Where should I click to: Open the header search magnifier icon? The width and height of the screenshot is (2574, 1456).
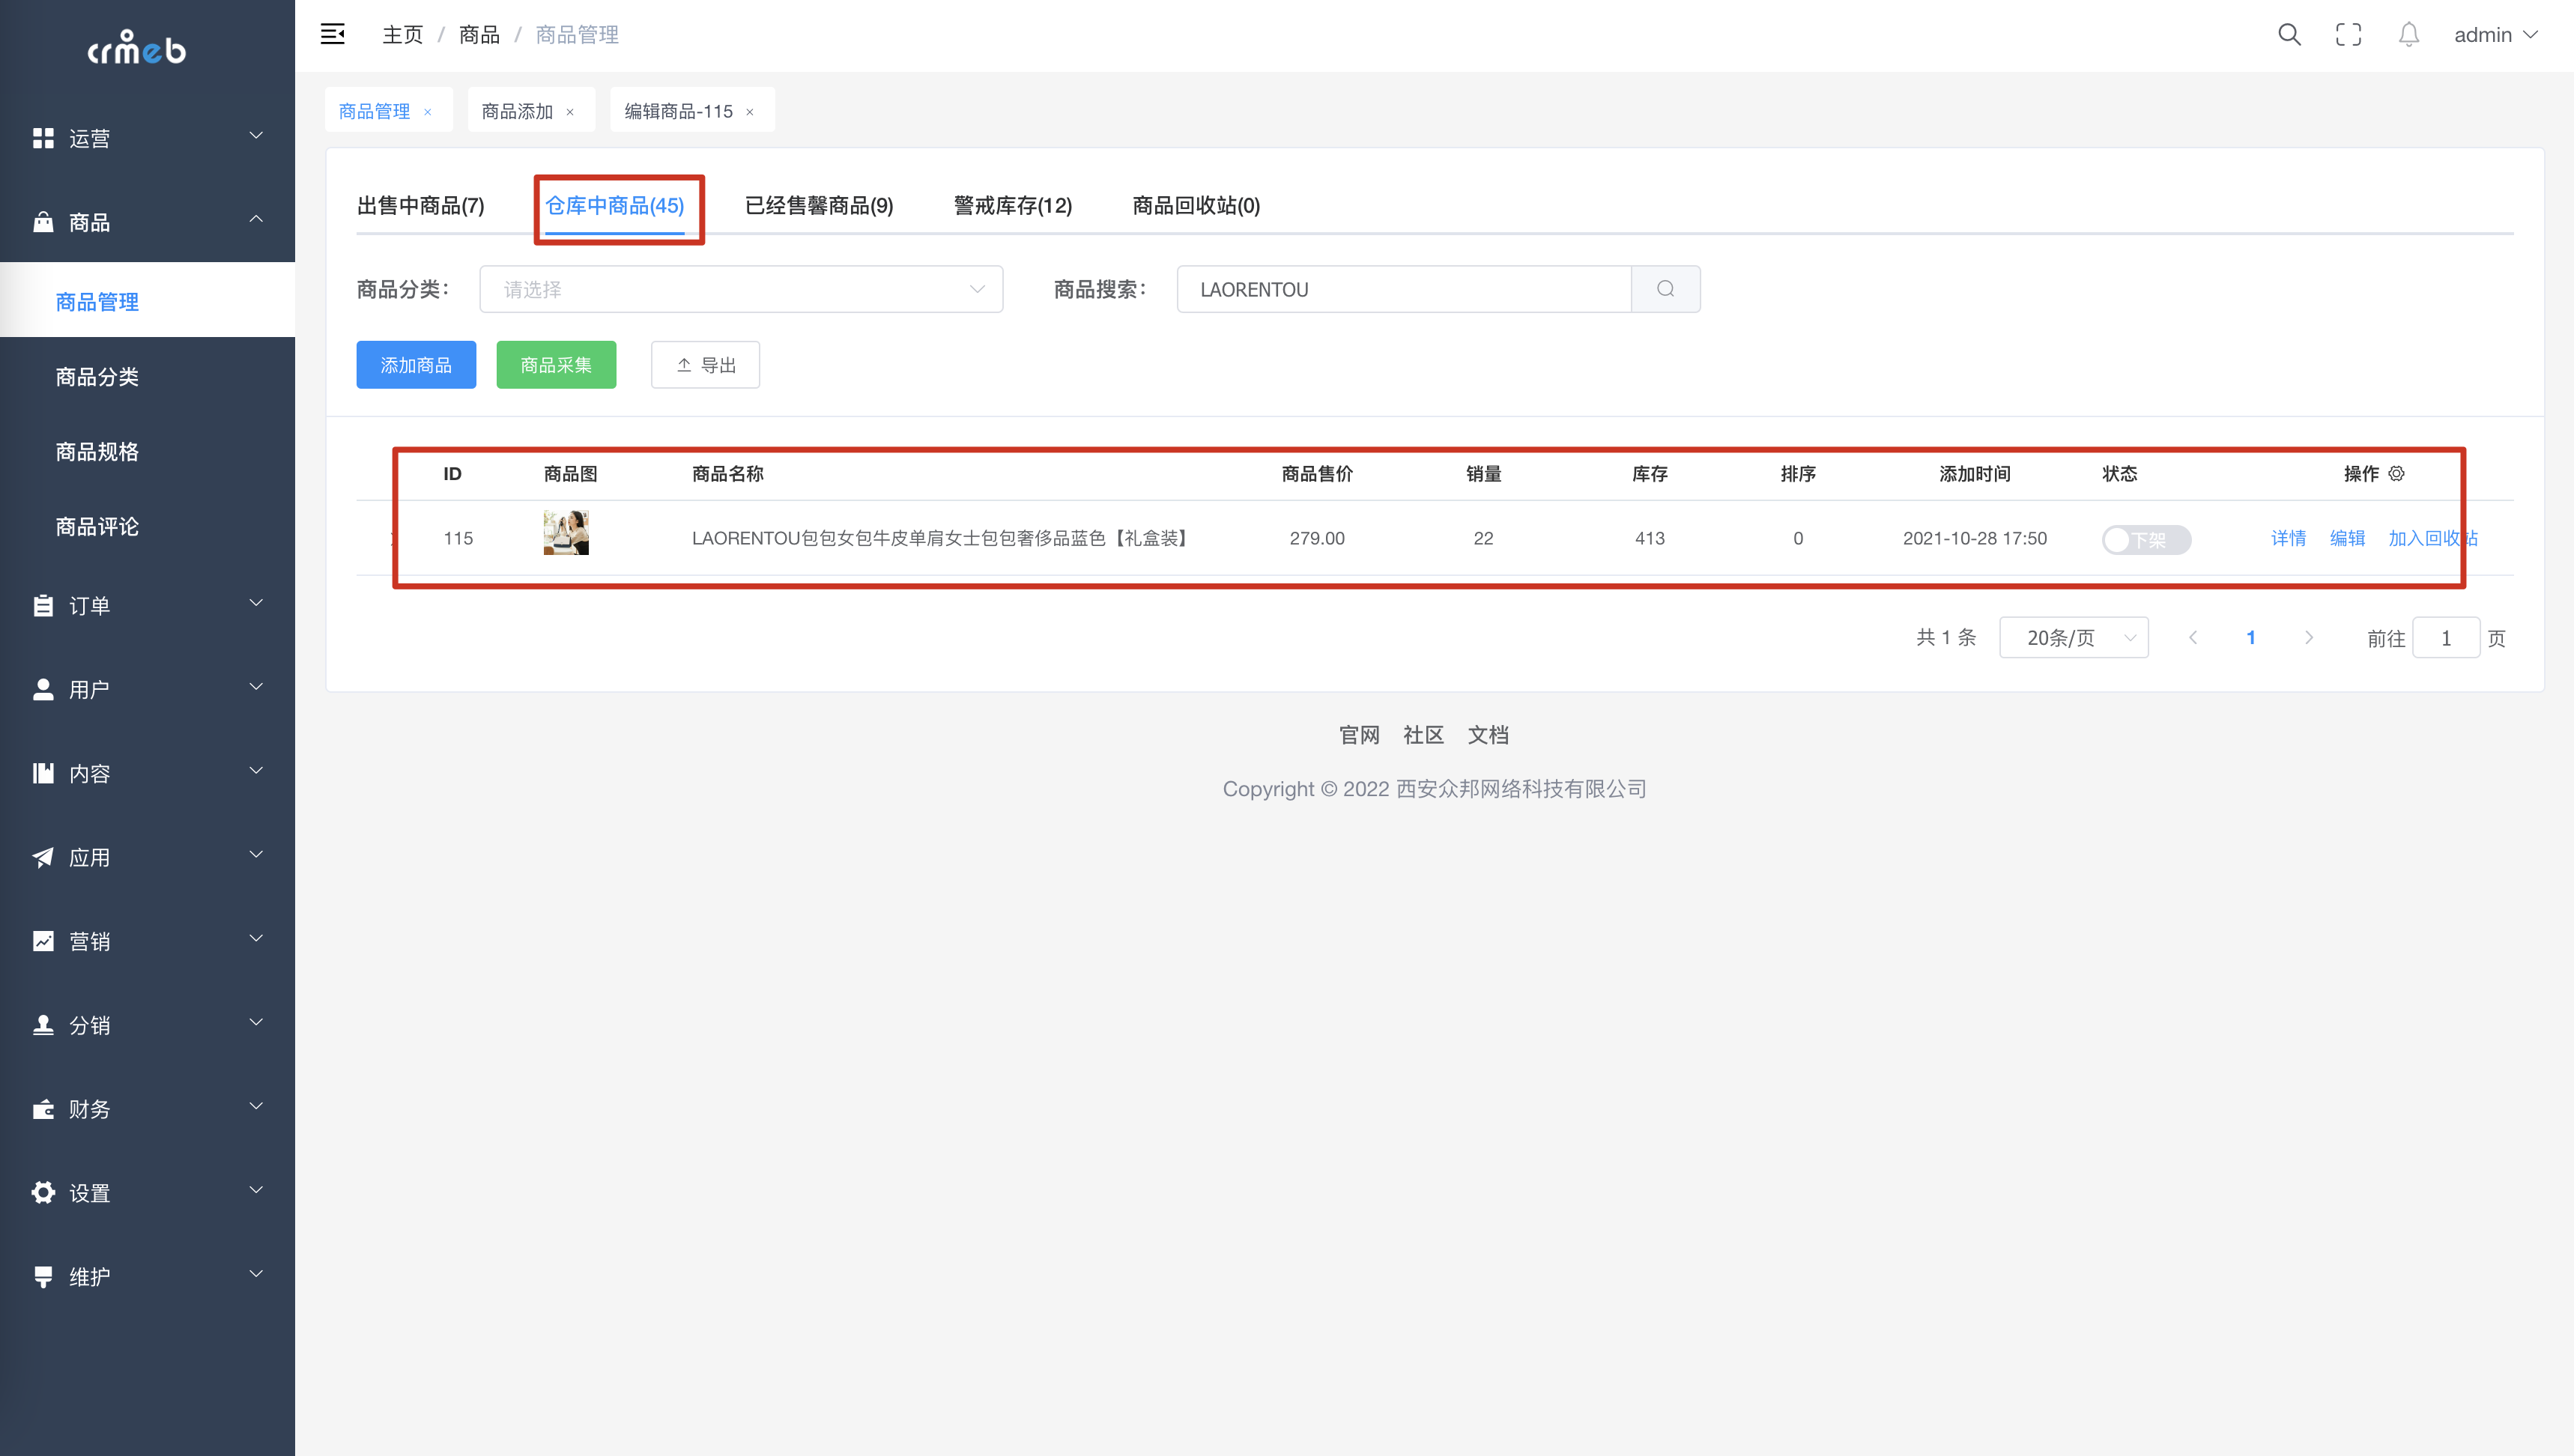coord(2289,35)
